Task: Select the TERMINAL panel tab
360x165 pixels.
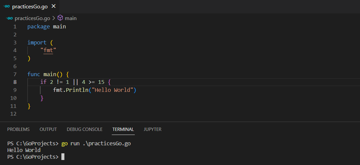Action: pyautogui.click(x=123, y=129)
